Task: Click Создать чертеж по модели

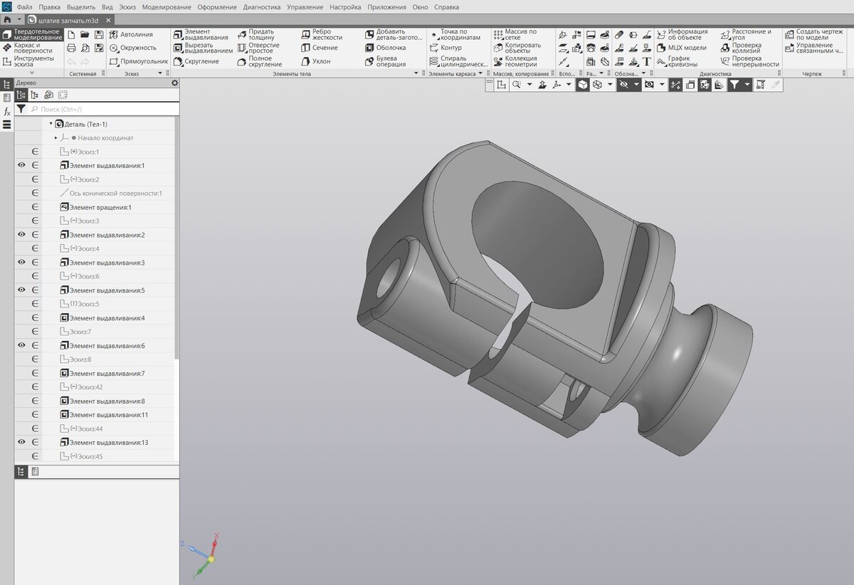Action: click(x=814, y=34)
